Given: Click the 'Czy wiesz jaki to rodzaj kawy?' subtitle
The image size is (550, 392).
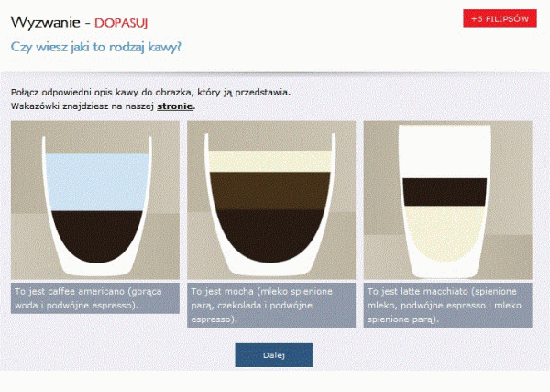Looking at the screenshot, I should pyautogui.click(x=95, y=47).
